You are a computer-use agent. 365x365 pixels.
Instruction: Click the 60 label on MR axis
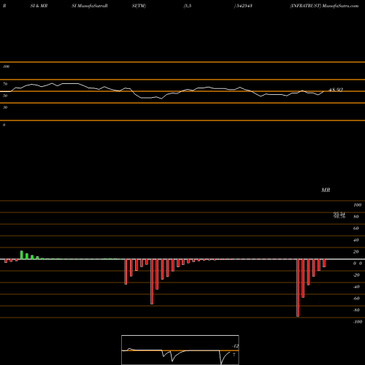[356, 228]
